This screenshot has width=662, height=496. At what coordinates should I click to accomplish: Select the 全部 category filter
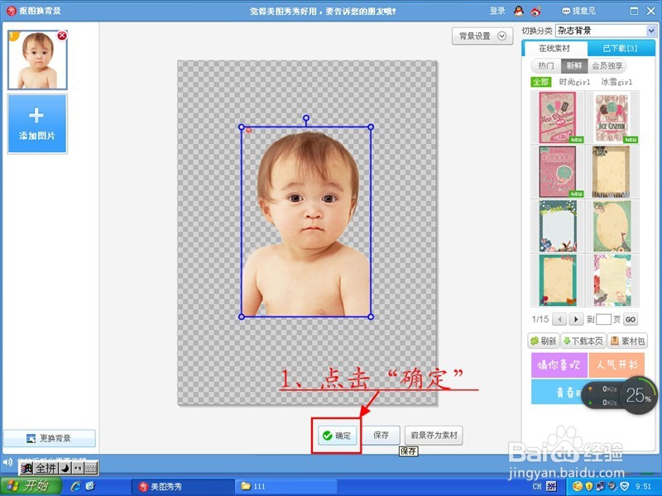point(542,80)
